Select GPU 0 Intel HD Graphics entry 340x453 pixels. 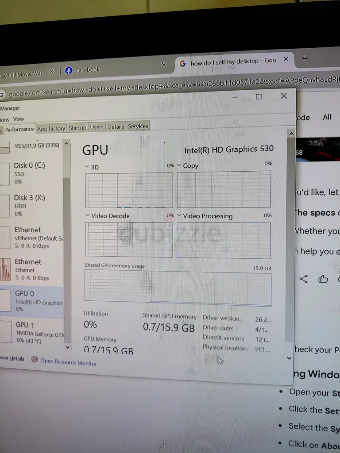pos(31,301)
